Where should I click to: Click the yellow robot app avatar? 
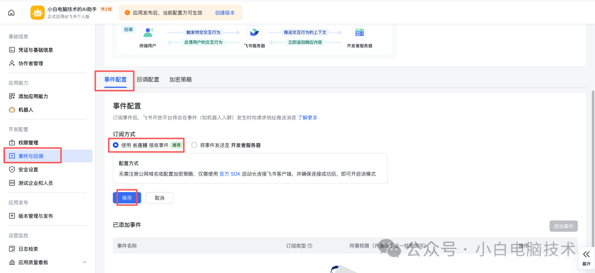tap(37, 13)
